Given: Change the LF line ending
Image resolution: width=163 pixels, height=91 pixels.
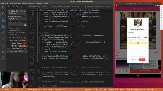Looking at the screenshot, I should point(101,90).
